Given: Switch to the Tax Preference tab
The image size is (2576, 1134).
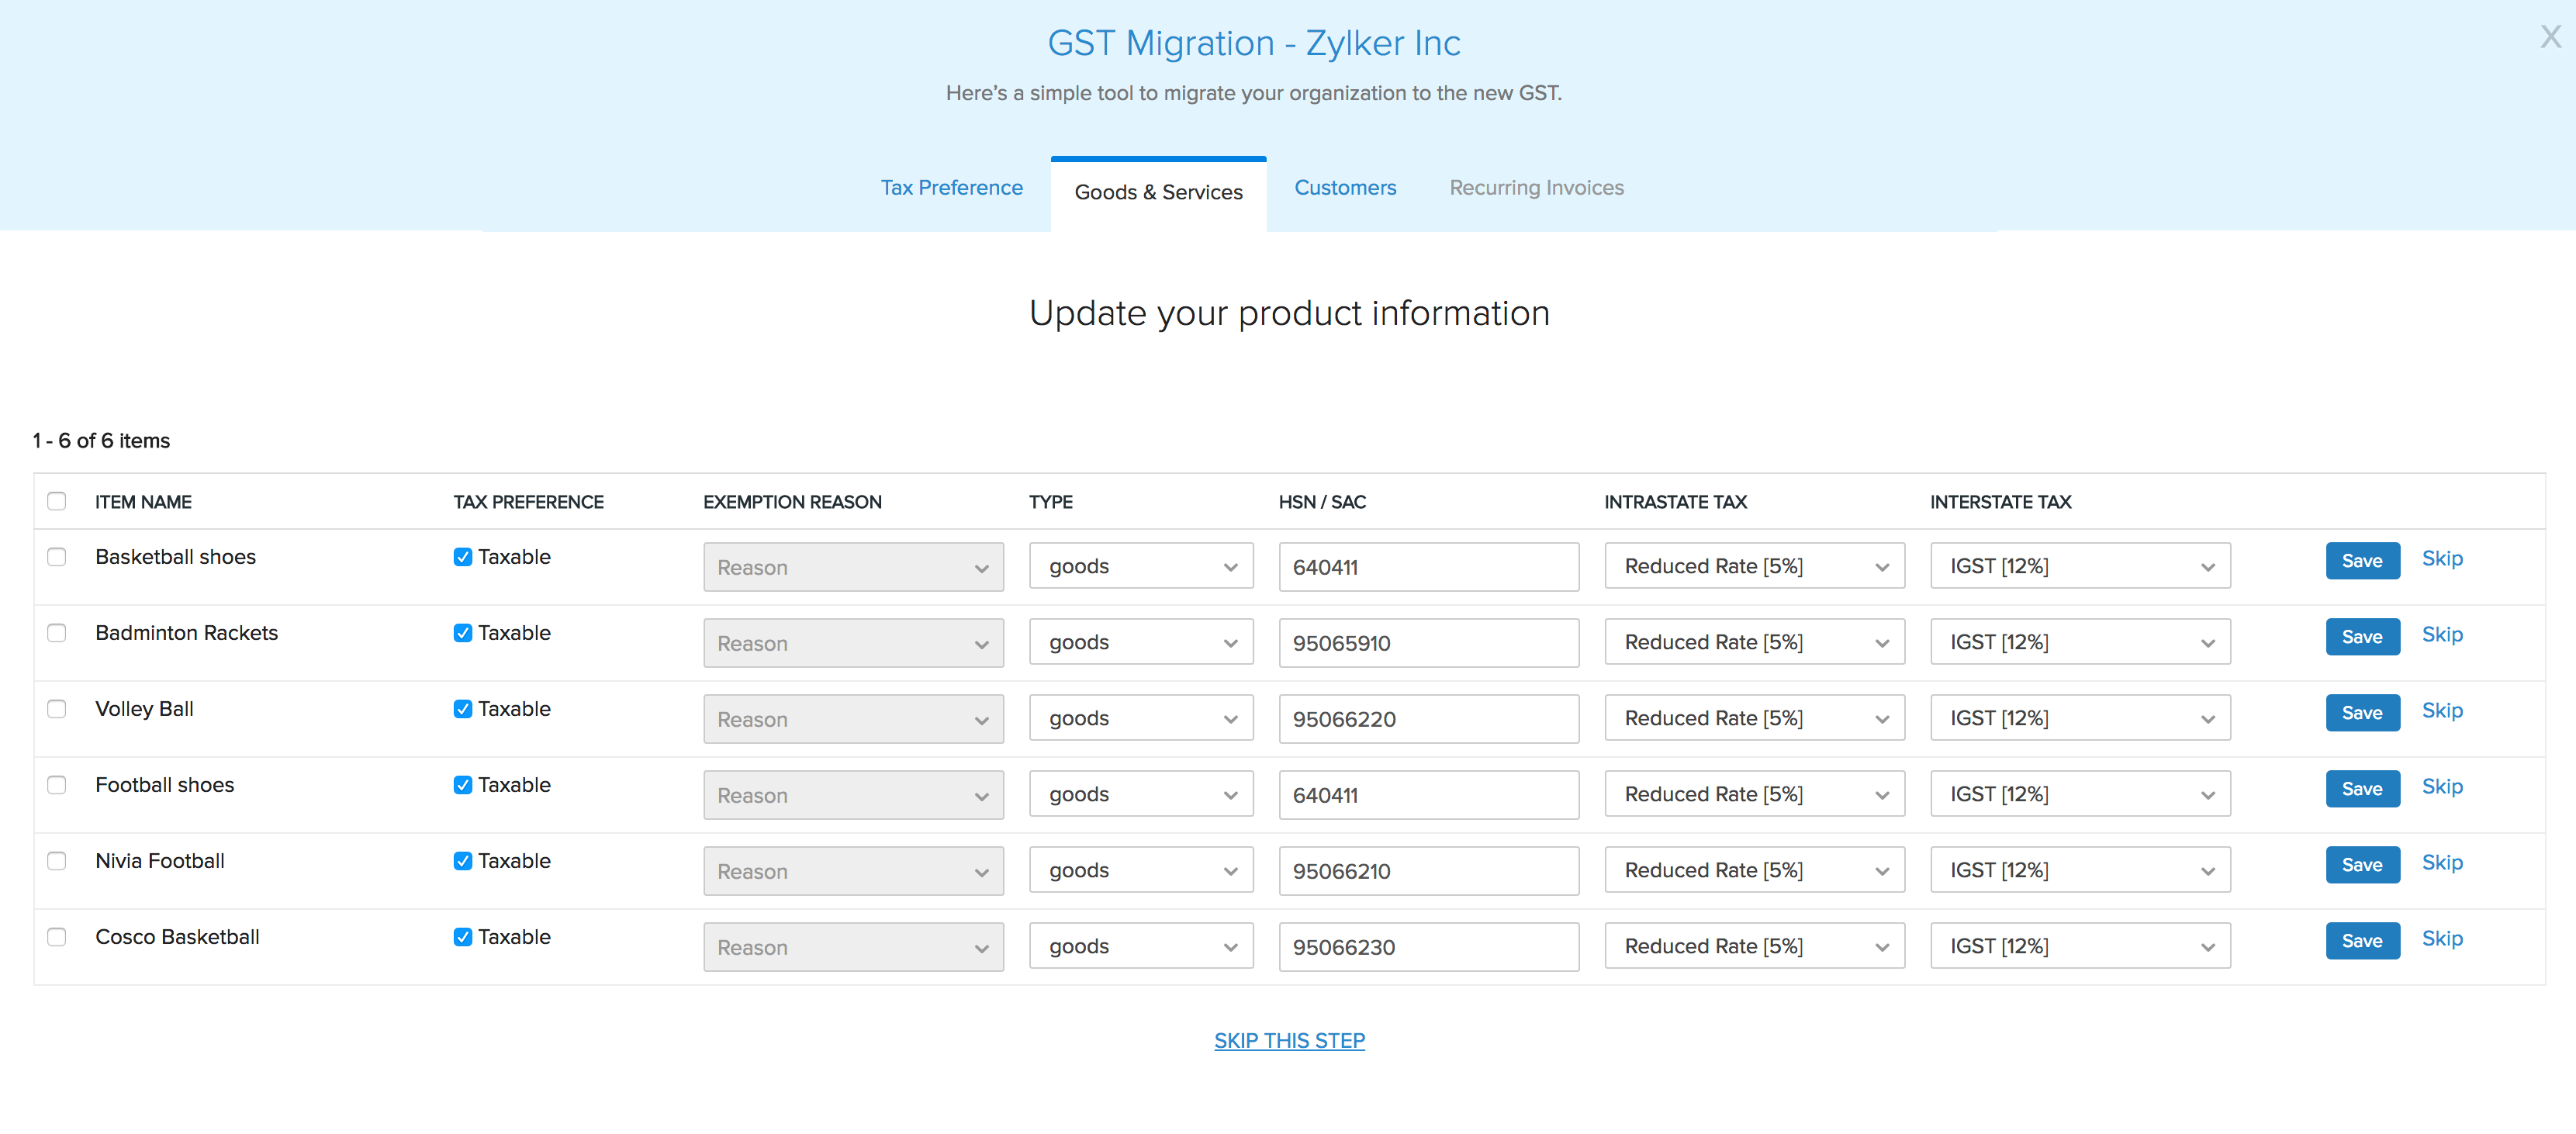Looking at the screenshot, I should click(951, 188).
